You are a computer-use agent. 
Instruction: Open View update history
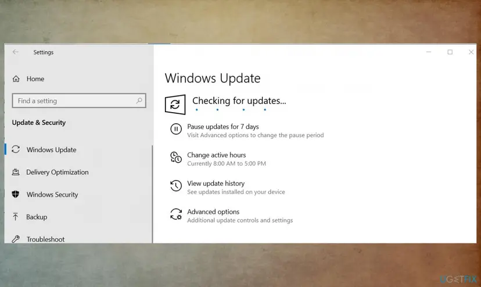click(x=216, y=184)
